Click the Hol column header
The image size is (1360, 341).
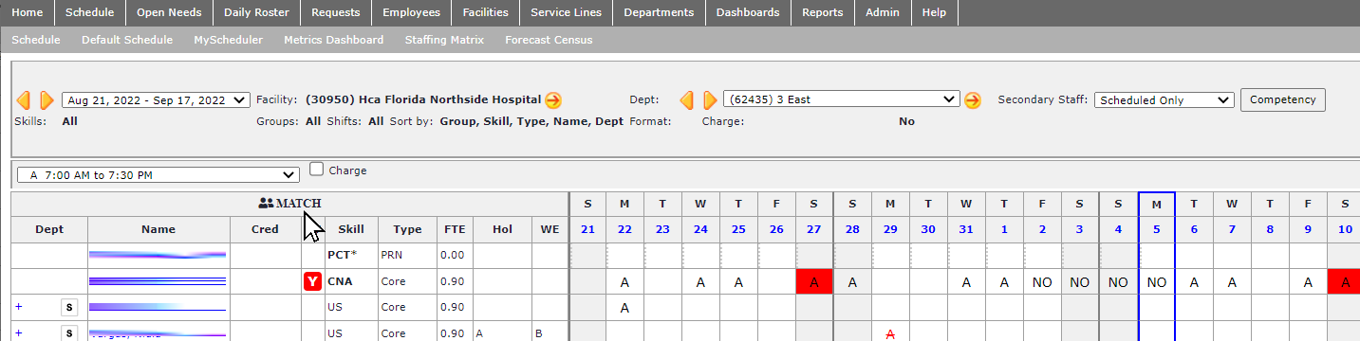coord(502,229)
